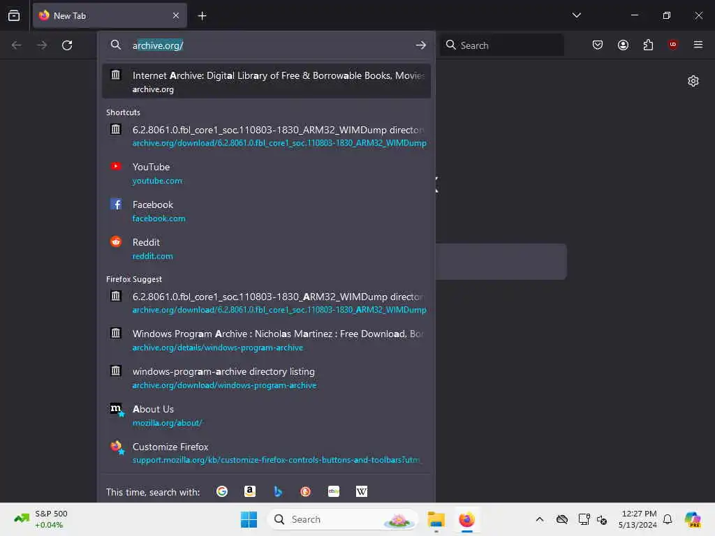Open the Copilot preview icon
Screen dimensions: 715x536
(693, 519)
